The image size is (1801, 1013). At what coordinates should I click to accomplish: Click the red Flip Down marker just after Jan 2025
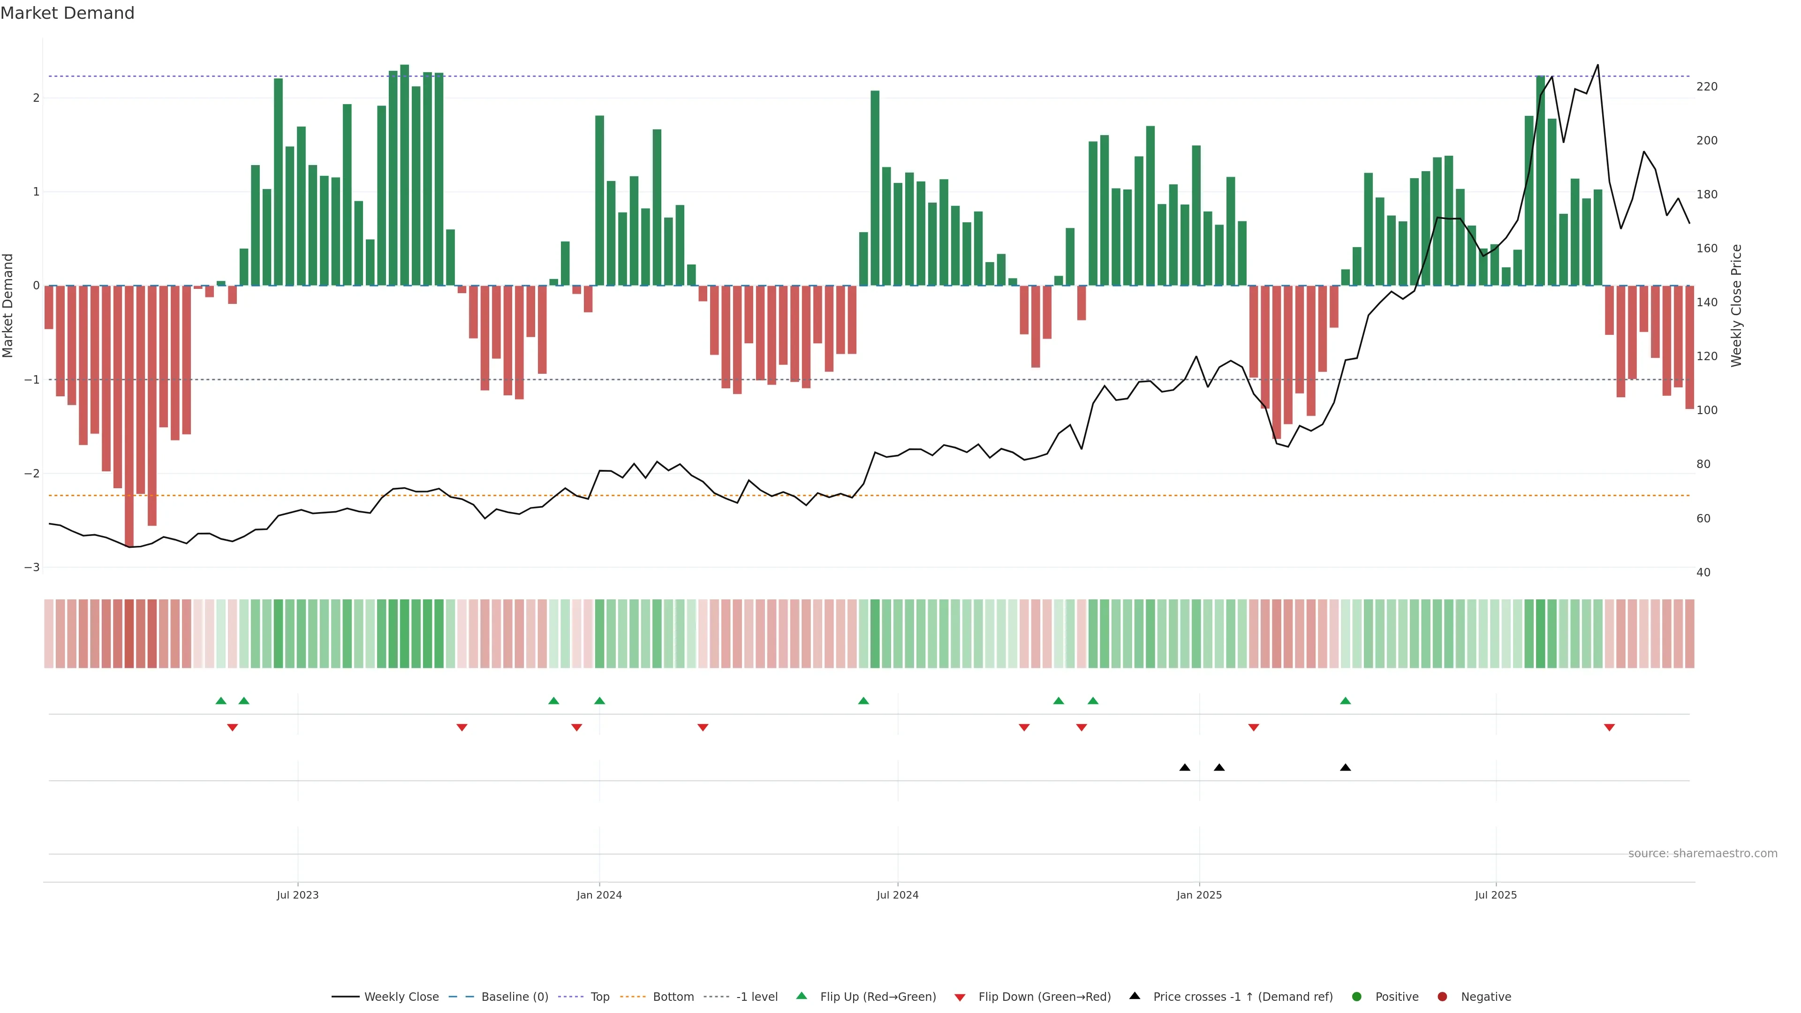click(1254, 728)
